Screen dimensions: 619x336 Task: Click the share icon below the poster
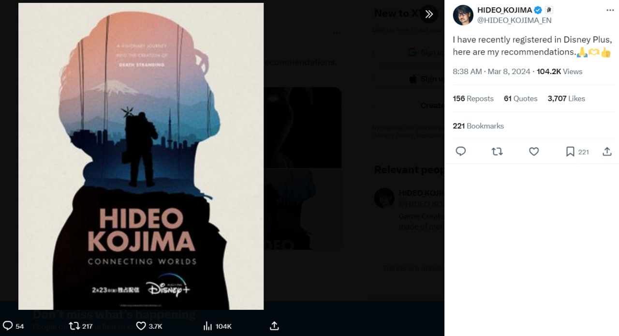274,326
